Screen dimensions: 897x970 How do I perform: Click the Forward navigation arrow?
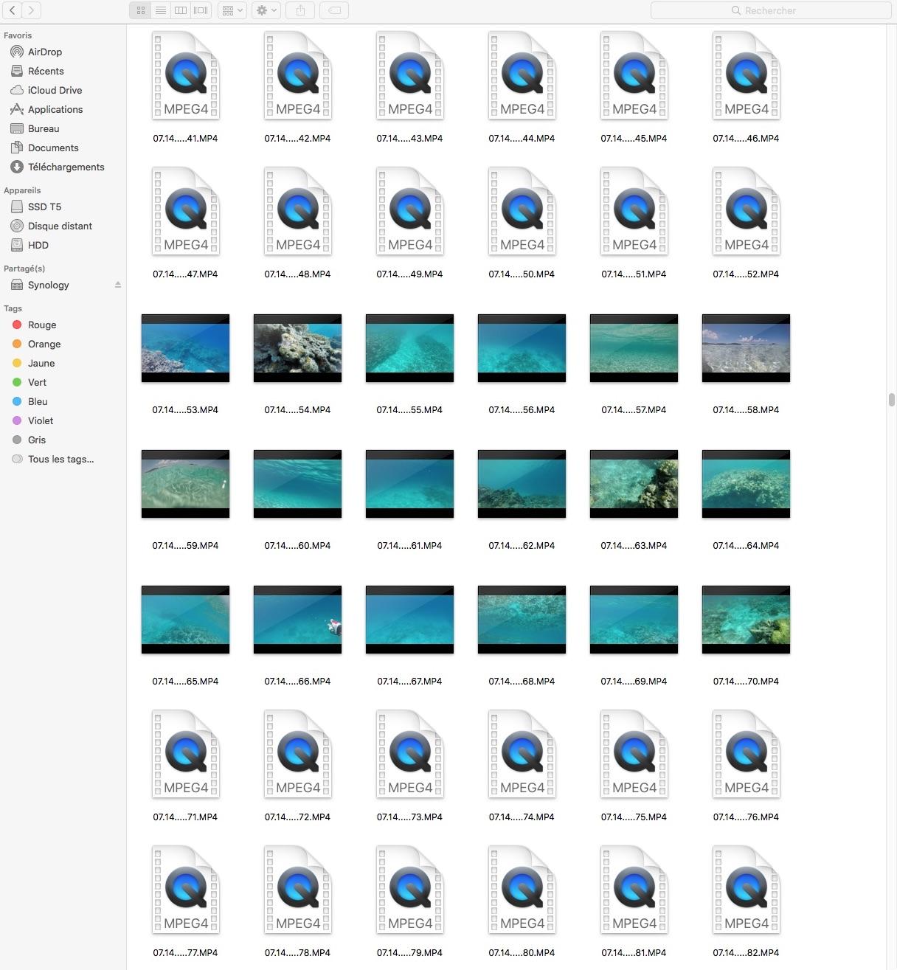(31, 10)
